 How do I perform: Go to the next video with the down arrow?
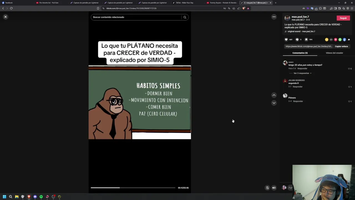point(274,103)
